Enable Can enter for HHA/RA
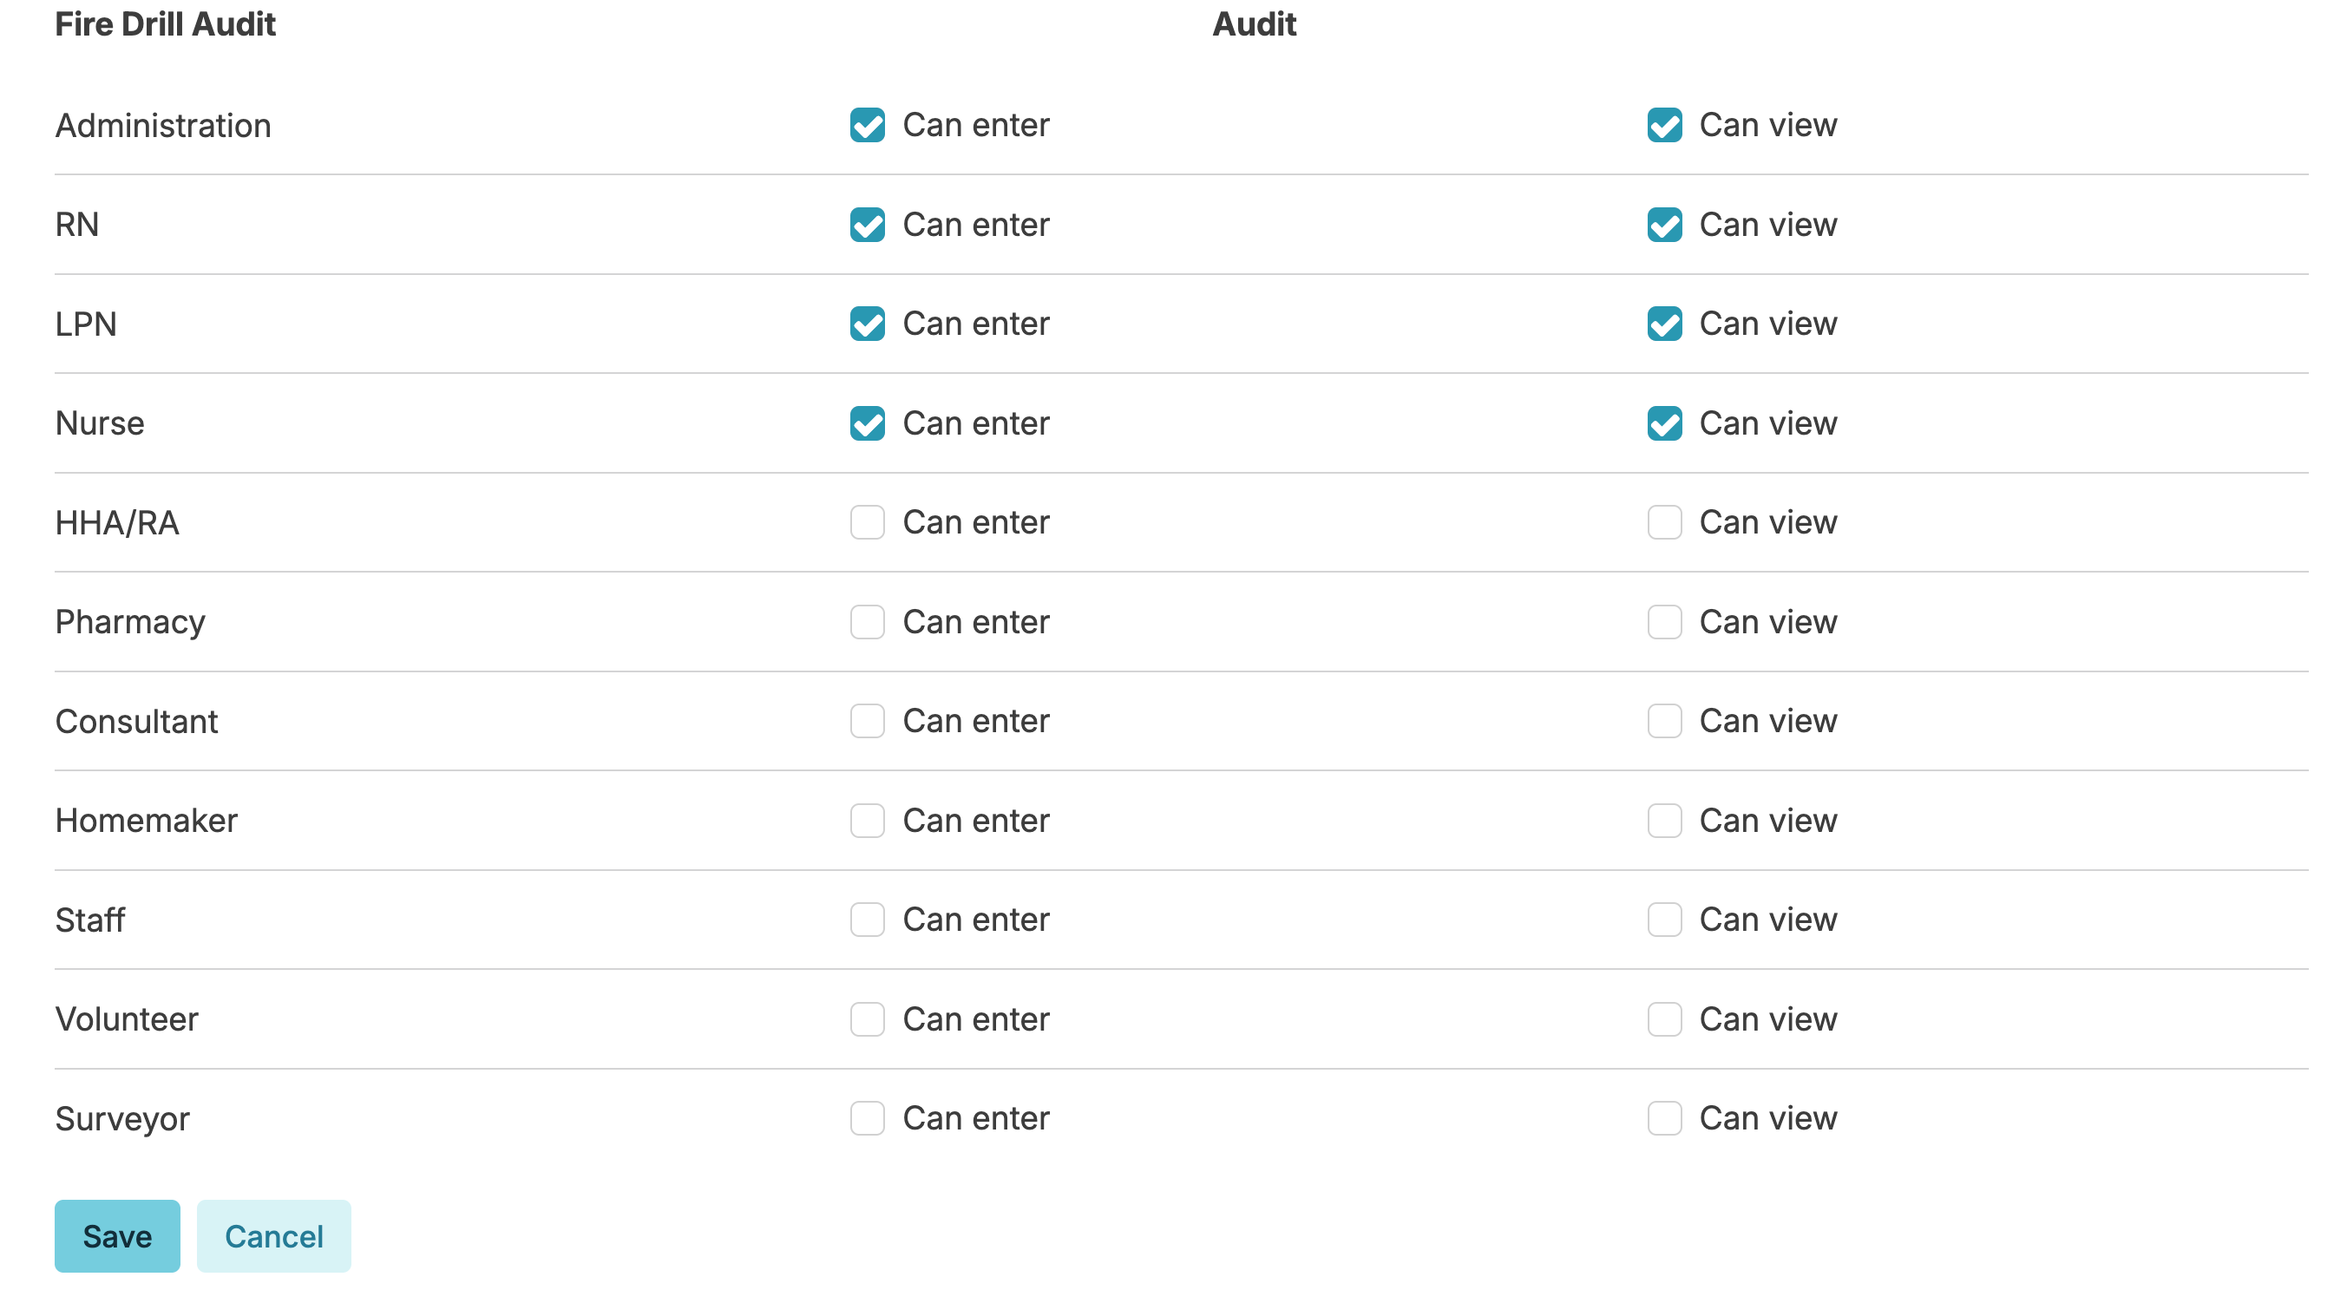Screen dimensions: 2334x1290 click(x=867, y=523)
